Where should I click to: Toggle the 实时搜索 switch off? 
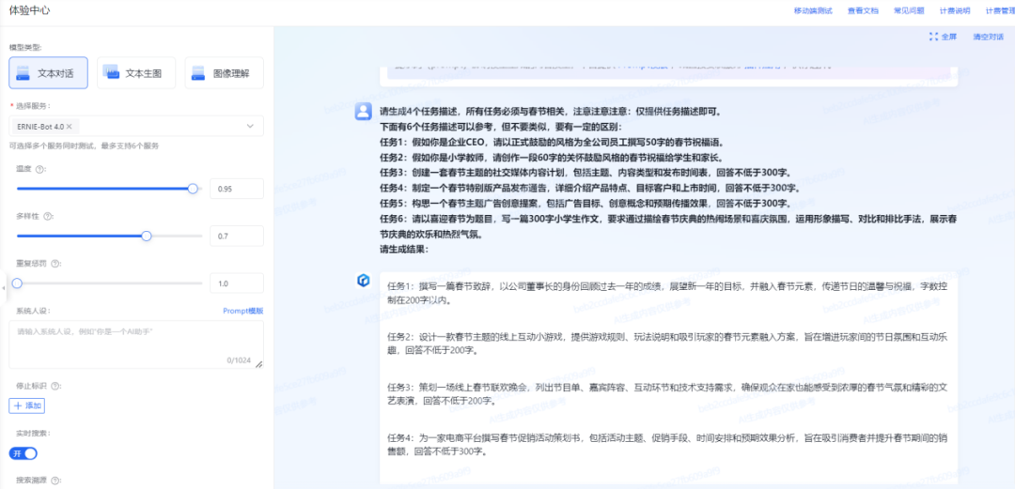[23, 453]
